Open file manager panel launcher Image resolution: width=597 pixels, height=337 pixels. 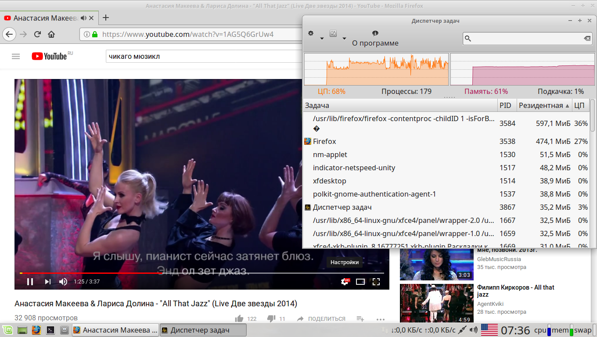pyautogui.click(x=64, y=330)
